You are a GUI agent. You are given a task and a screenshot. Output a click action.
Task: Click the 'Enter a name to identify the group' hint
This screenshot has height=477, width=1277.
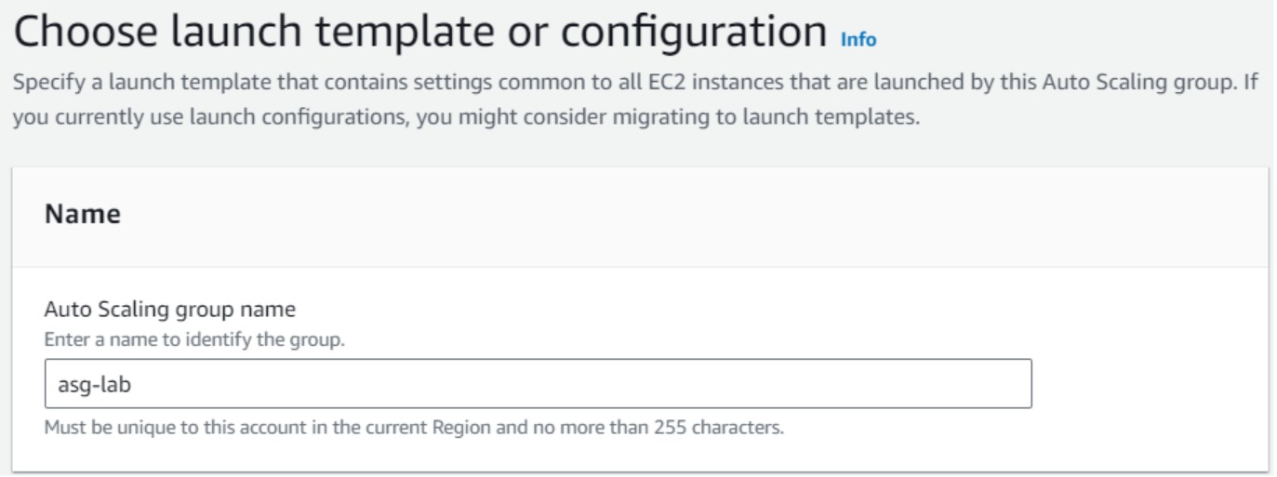(194, 342)
